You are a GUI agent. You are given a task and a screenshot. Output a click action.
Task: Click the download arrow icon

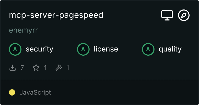coord(13,68)
